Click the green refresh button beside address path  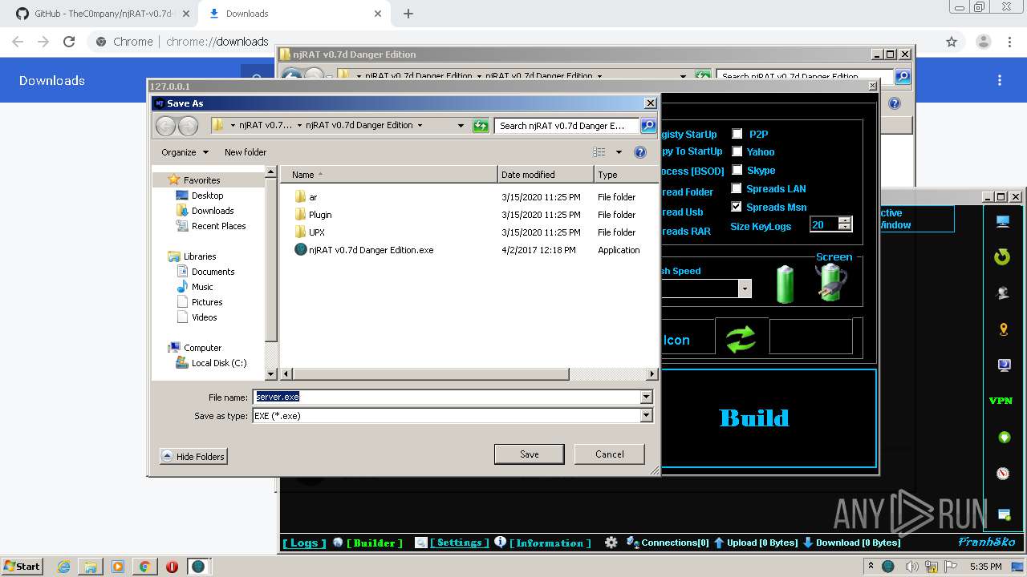pos(481,125)
